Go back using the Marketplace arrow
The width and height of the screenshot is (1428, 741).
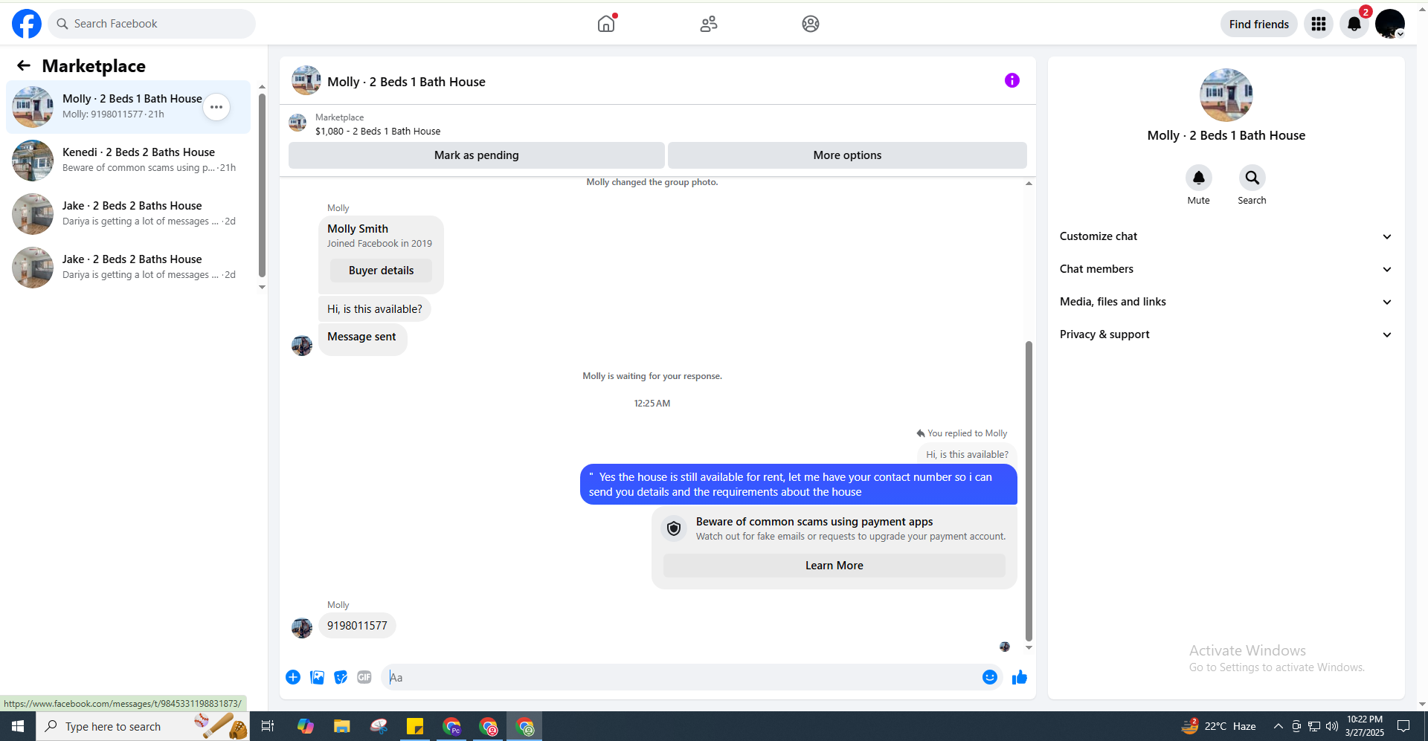point(24,65)
